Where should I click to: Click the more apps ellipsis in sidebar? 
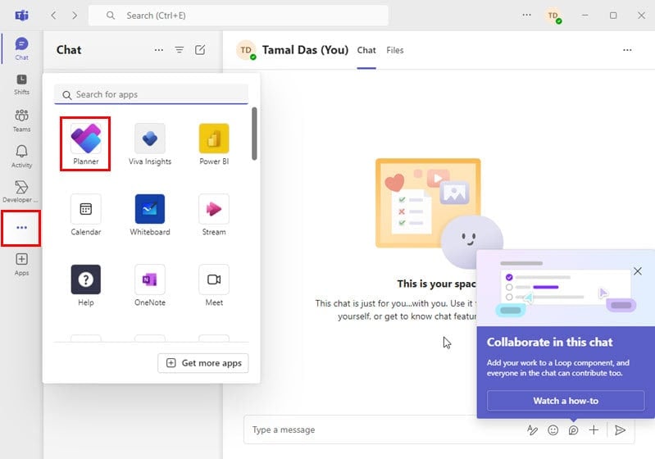21,228
